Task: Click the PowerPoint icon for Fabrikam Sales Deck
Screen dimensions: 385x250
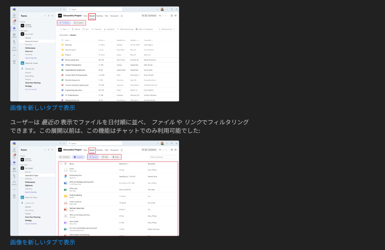Action: (x=66, y=209)
